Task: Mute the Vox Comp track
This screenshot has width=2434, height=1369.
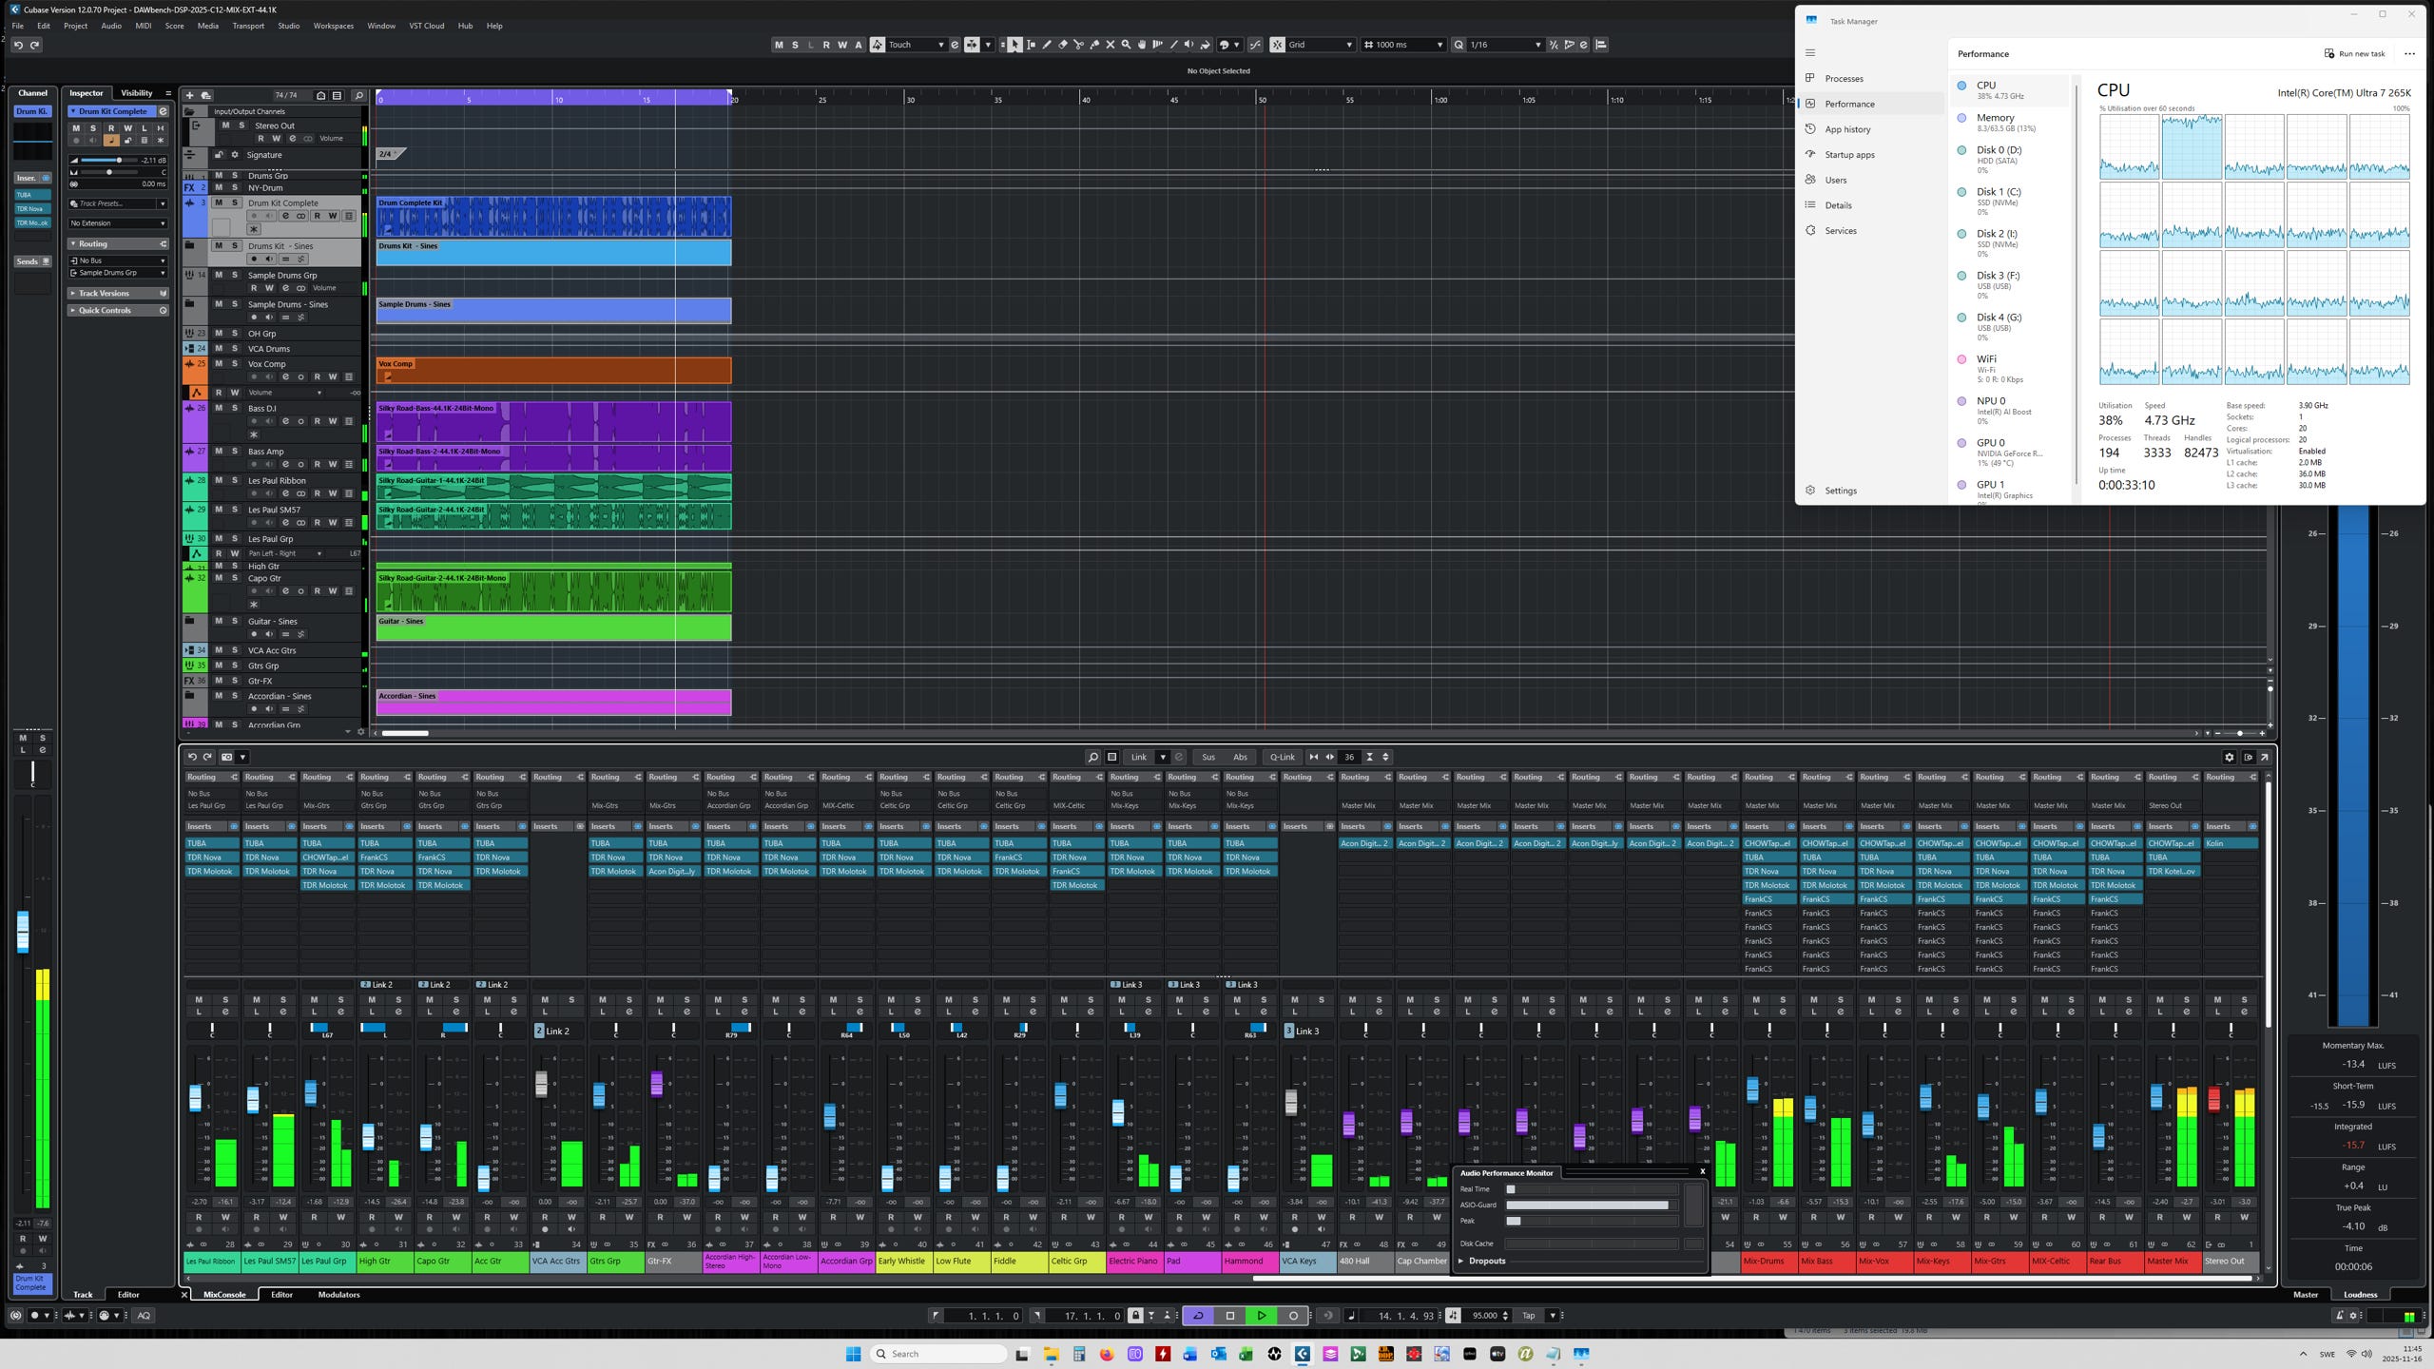Action: coord(219,363)
